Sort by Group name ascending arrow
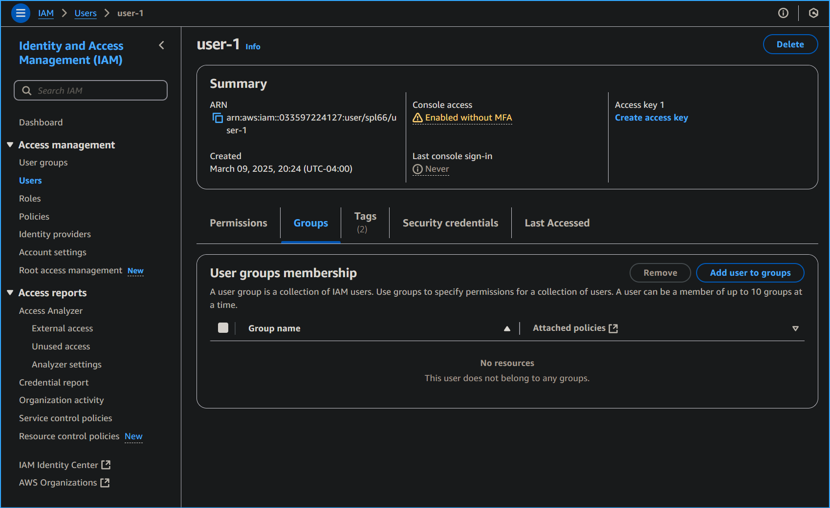Viewport: 830px width, 508px height. pos(507,328)
